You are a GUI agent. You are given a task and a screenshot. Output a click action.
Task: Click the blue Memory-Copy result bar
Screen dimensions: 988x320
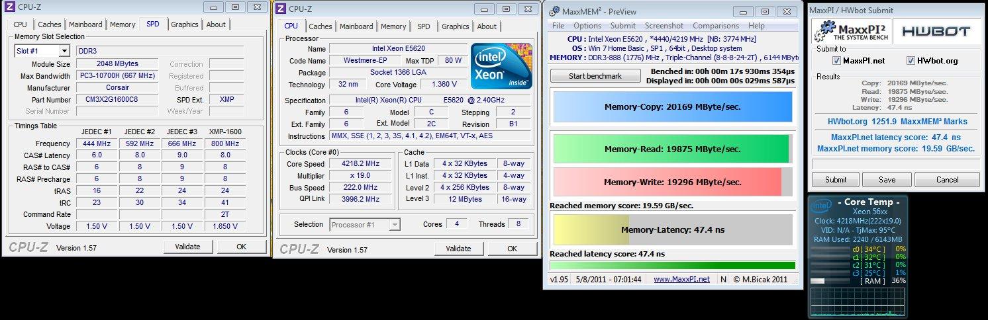(672, 107)
